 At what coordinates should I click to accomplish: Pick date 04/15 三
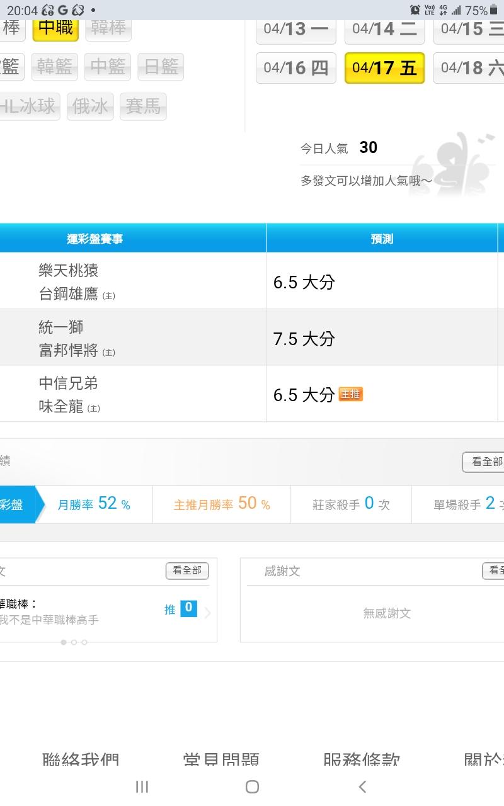pos(469,30)
